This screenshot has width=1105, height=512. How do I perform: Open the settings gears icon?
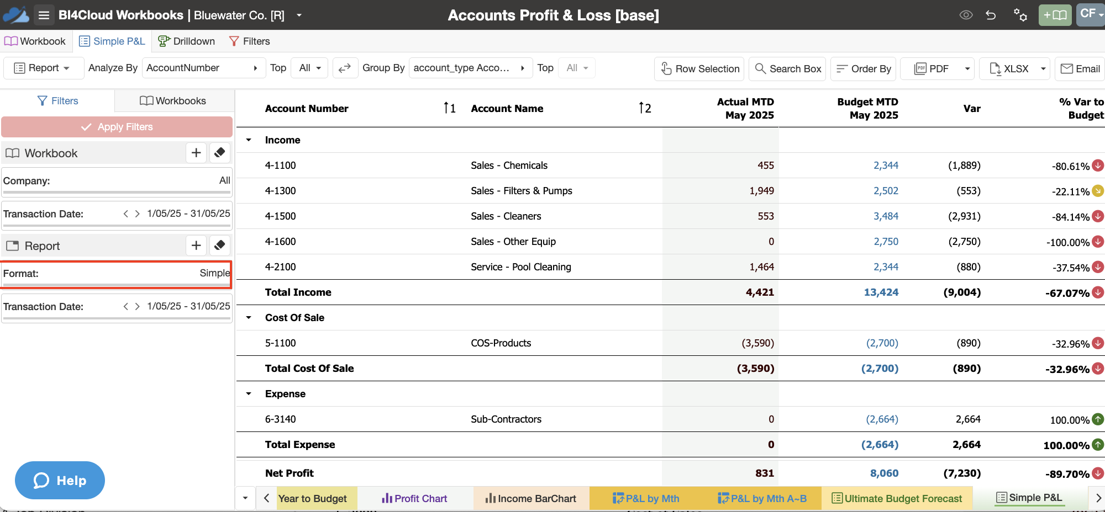click(1020, 15)
